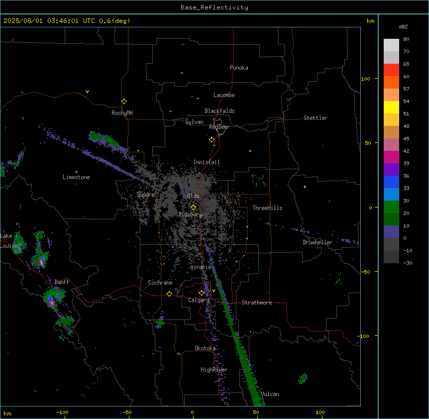This screenshot has width=429, height=419.
Task: Click the 50 tick label on right axis
Action: tap(368, 143)
